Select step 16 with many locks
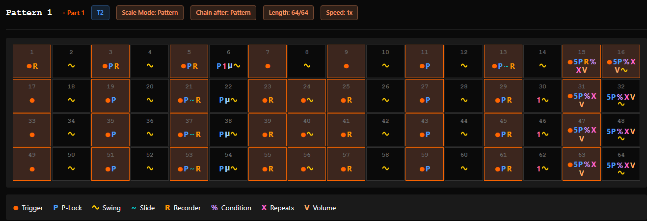 pos(621,61)
